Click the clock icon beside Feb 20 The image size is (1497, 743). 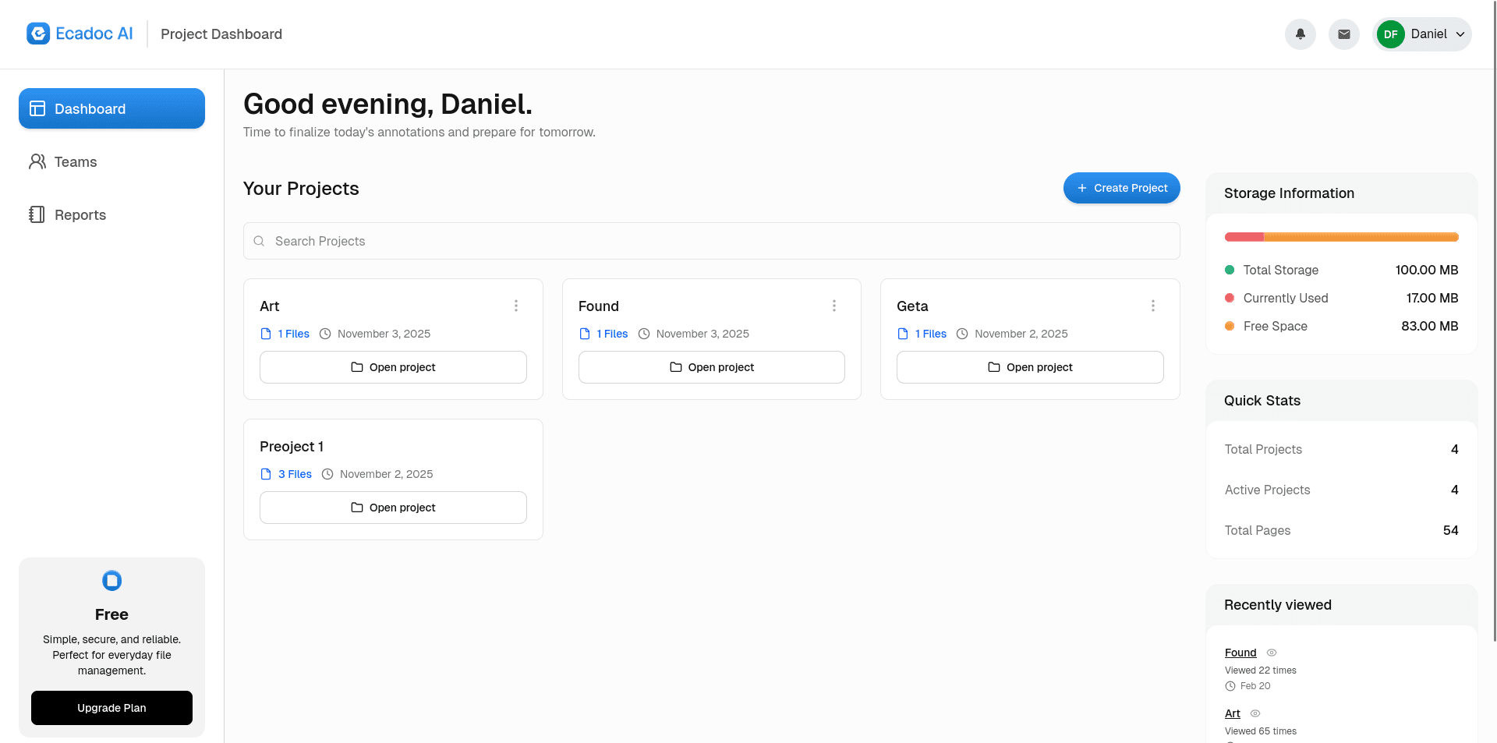[1230, 686]
